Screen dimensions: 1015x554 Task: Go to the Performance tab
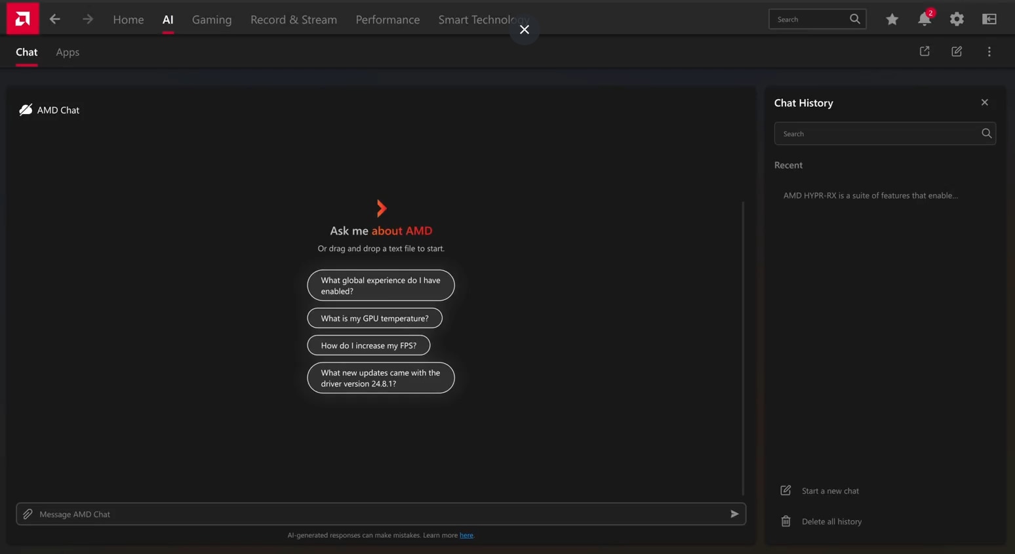point(388,19)
